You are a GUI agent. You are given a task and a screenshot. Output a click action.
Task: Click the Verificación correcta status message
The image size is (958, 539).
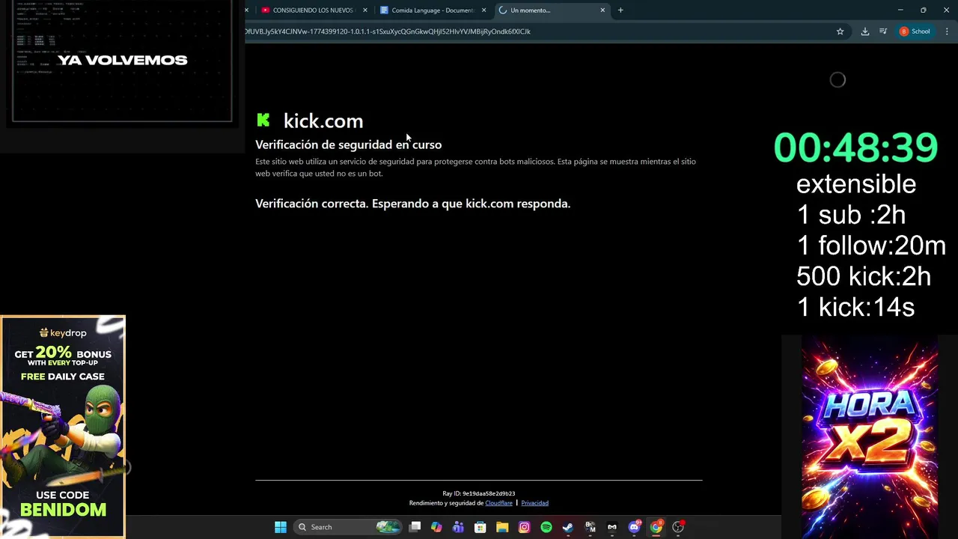coord(412,204)
